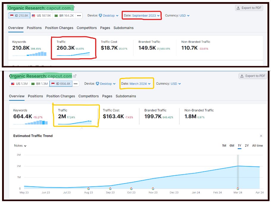Viewport: 271px width, 202px height.
Task: Switch database to US 187.9K
Action: tap(42, 15)
